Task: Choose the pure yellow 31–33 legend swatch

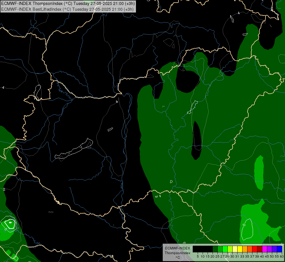Action: tap(240, 249)
